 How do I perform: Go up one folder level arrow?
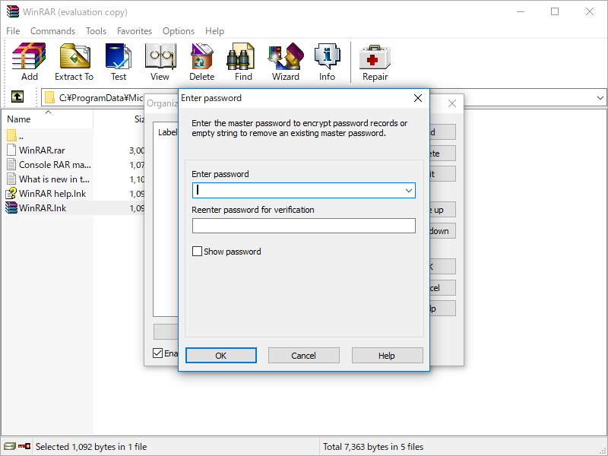[x=17, y=97]
